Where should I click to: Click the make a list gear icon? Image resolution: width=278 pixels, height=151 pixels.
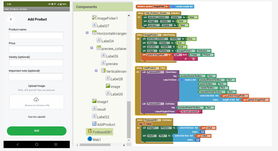(x=182, y=80)
